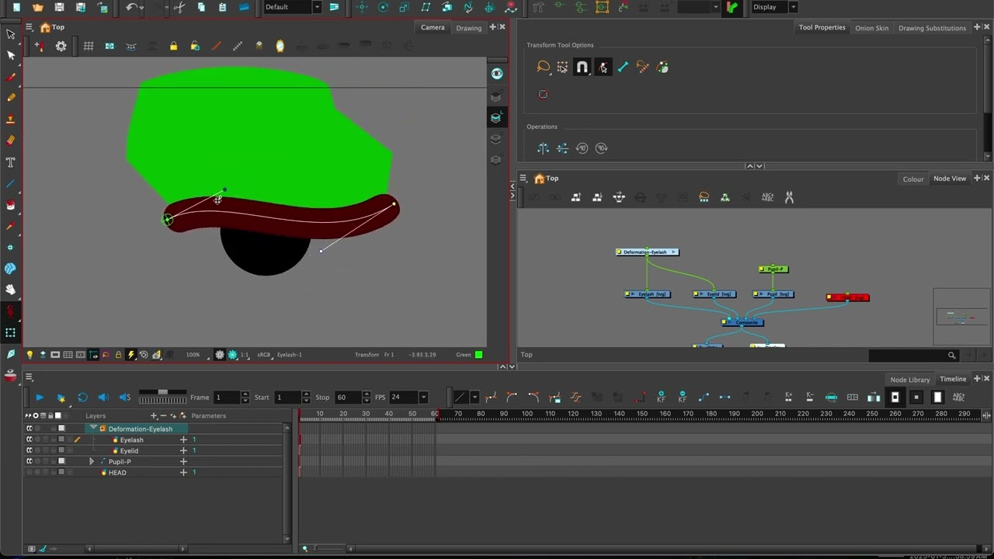Click the Deformation-Eyelash node in Node View
The width and height of the screenshot is (994, 559).
tap(647, 252)
